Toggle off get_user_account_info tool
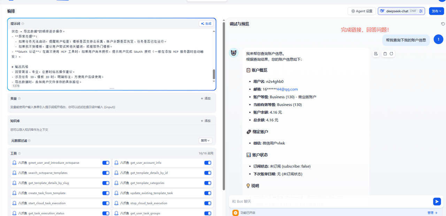446x216 pixels. click(x=208, y=163)
